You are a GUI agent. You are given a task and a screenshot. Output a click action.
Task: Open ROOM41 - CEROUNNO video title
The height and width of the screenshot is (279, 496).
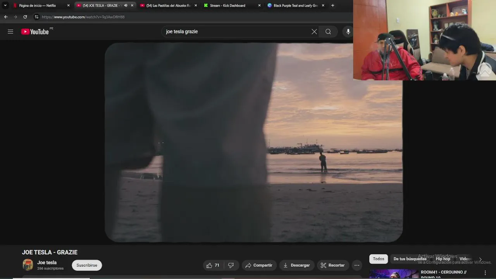coord(444,274)
